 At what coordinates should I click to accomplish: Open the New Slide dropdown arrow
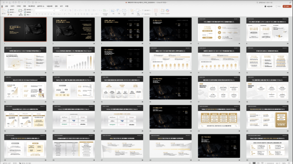pos(23,11)
